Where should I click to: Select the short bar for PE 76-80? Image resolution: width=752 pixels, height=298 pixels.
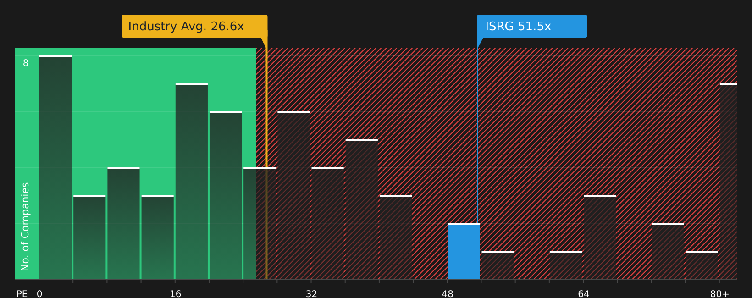[702, 265]
